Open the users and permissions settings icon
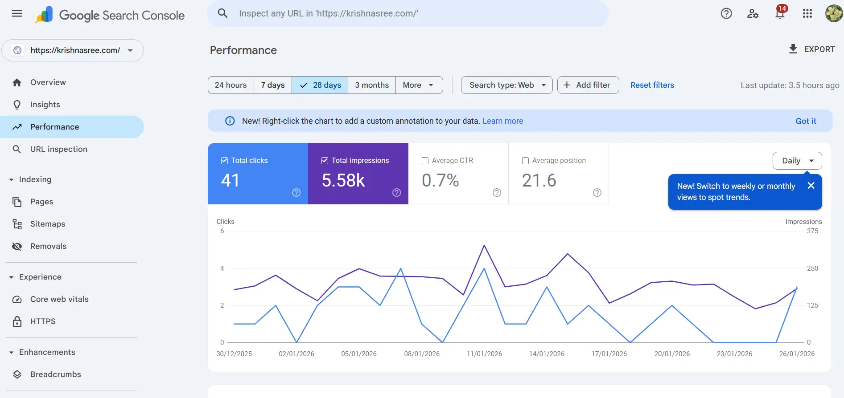 [753, 14]
